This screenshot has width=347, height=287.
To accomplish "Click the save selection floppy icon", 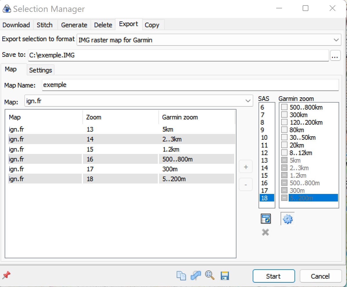I will coord(225,276).
